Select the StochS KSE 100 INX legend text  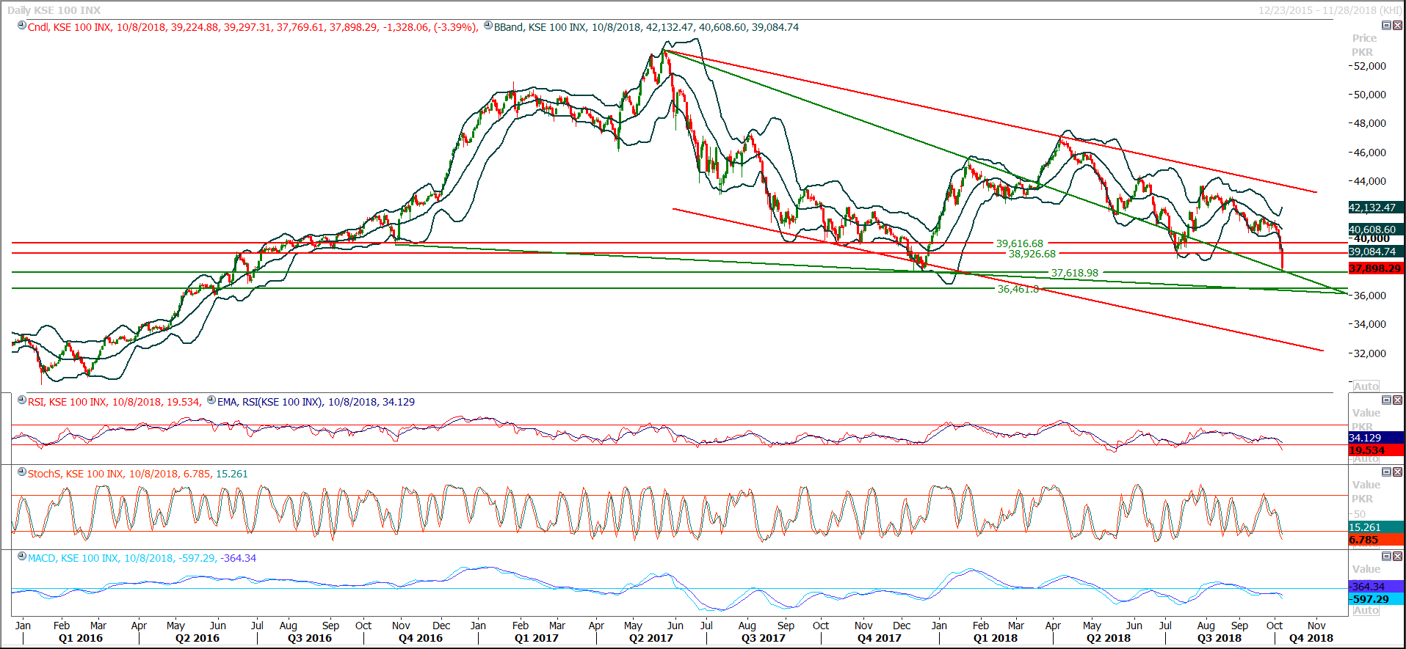click(x=138, y=474)
